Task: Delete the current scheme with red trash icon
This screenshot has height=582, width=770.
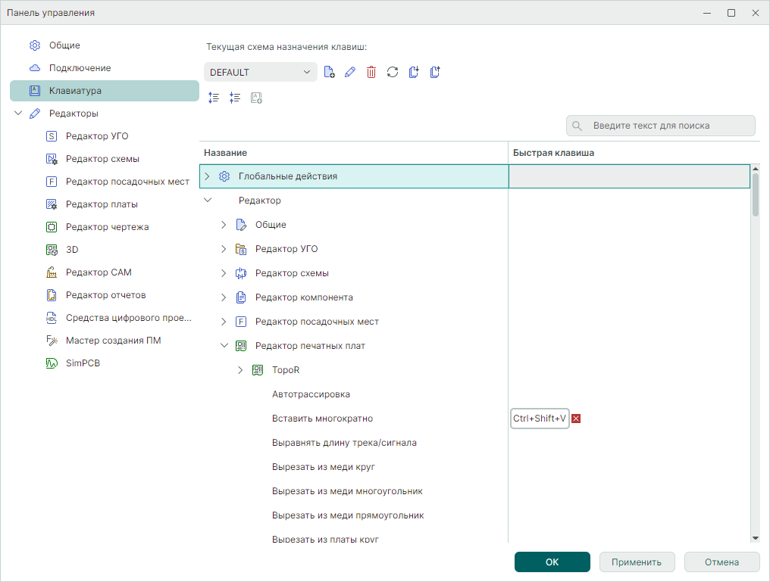Action: point(371,73)
